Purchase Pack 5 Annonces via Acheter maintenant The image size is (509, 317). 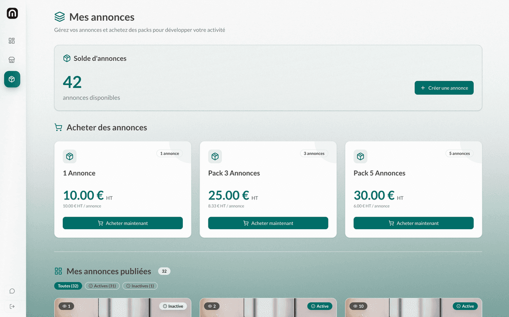tap(413, 223)
